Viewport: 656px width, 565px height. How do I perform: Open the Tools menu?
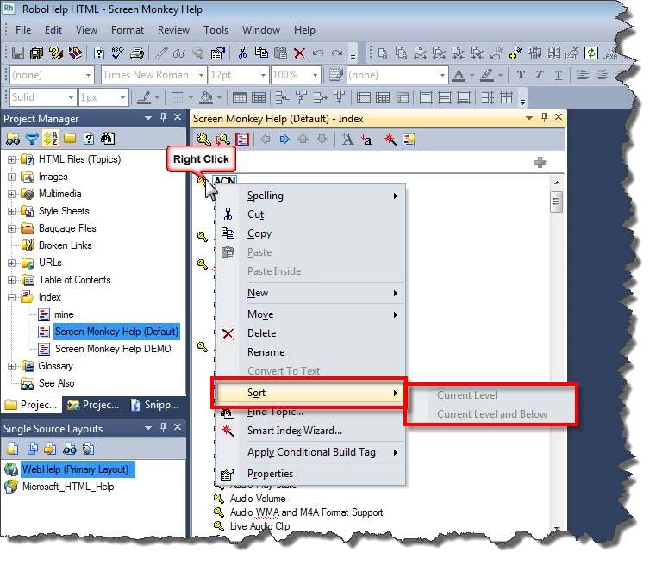(216, 30)
